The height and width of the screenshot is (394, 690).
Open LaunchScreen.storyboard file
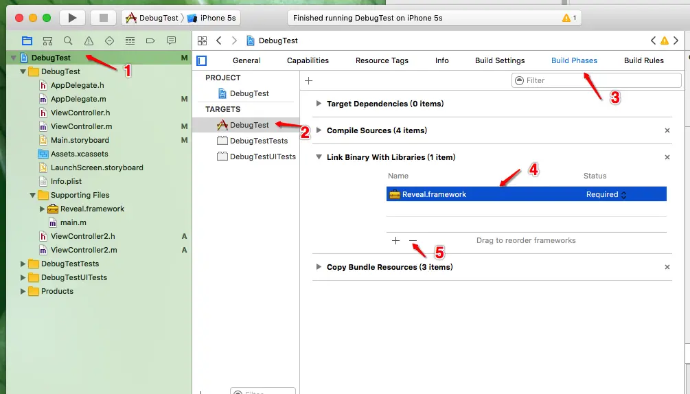(91, 167)
